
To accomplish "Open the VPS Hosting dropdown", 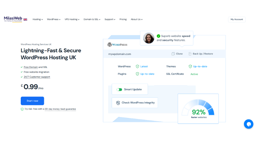I will click(72, 19).
